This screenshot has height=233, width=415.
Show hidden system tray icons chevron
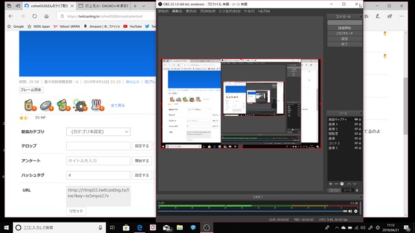click(x=337, y=227)
